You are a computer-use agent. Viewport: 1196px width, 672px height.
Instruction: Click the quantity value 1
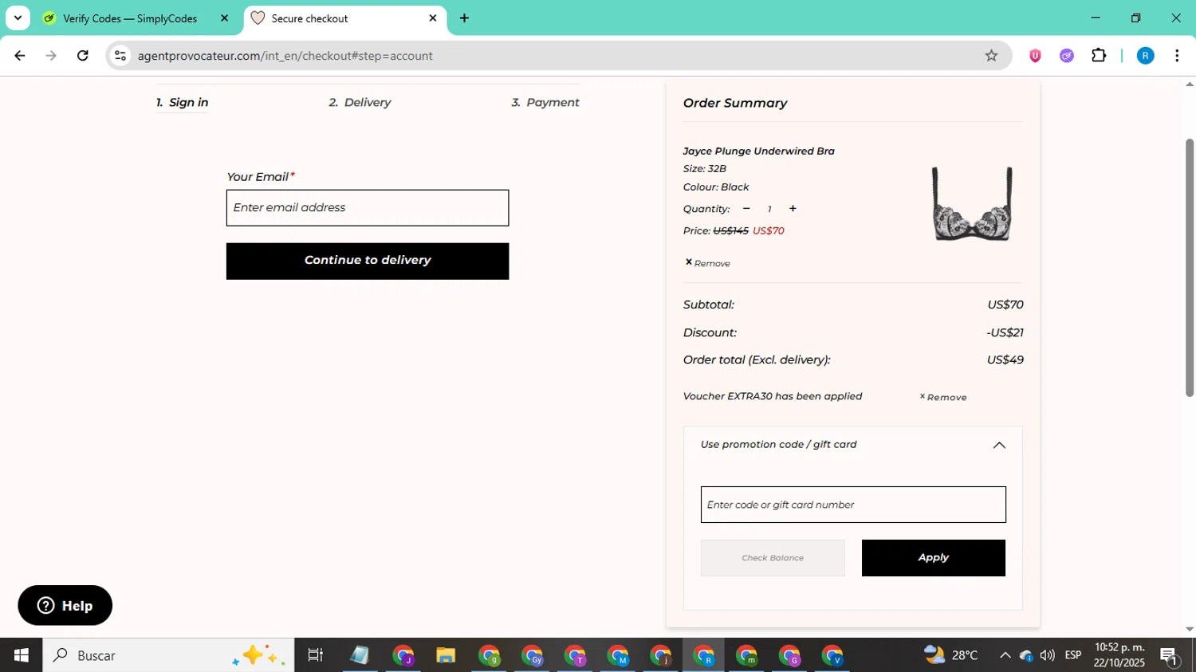(x=769, y=209)
